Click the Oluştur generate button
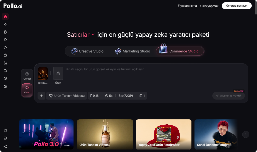Viewport: 257px width, 152px height. [x=228, y=96]
